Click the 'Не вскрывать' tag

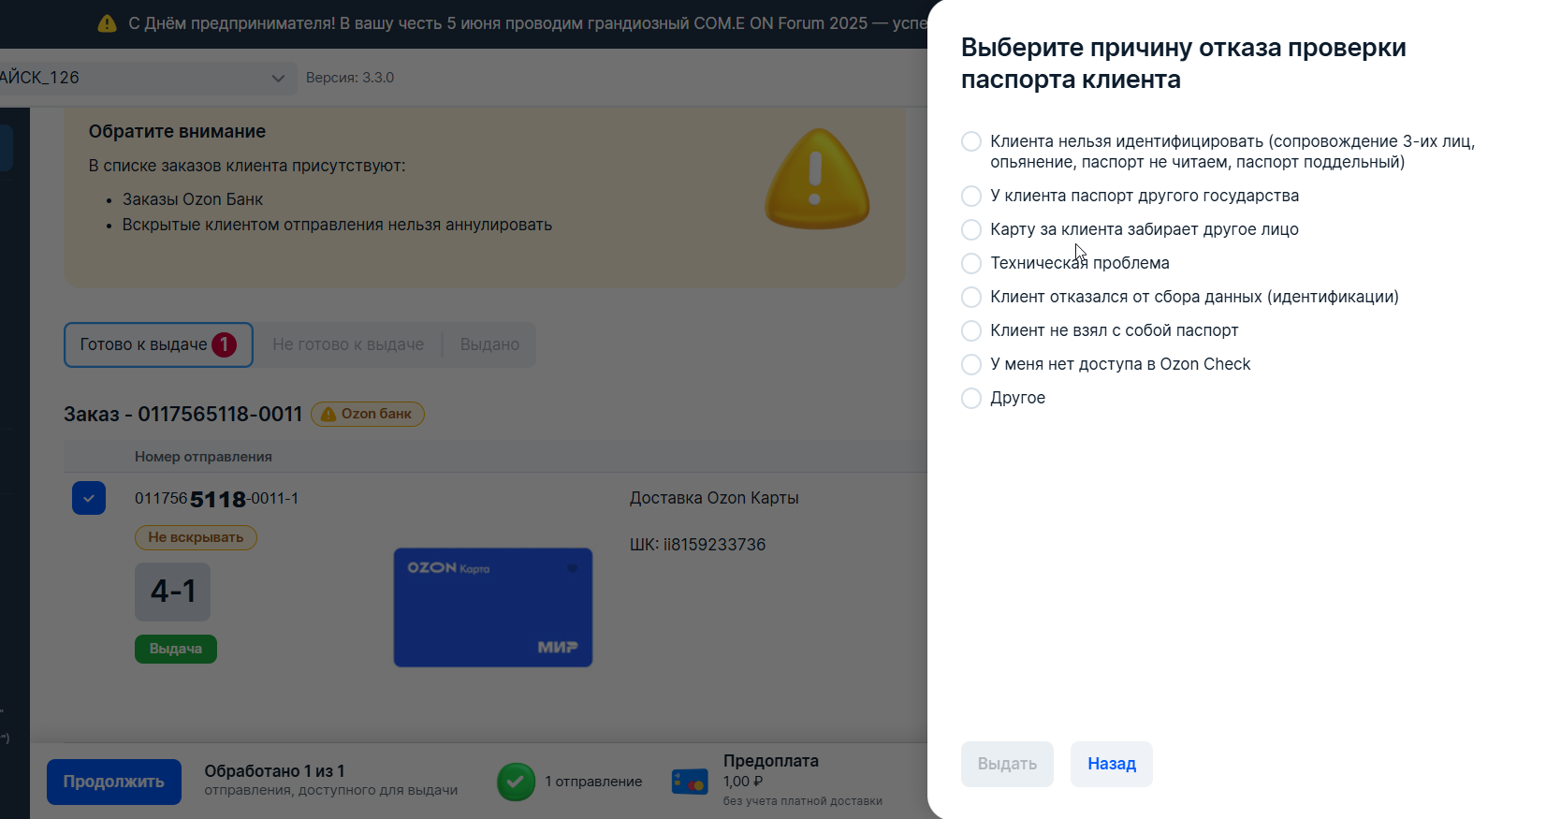click(x=196, y=537)
